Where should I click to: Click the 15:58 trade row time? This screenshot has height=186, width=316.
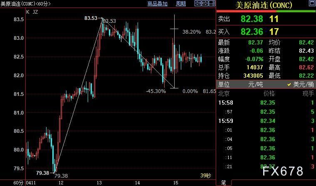point(226,103)
